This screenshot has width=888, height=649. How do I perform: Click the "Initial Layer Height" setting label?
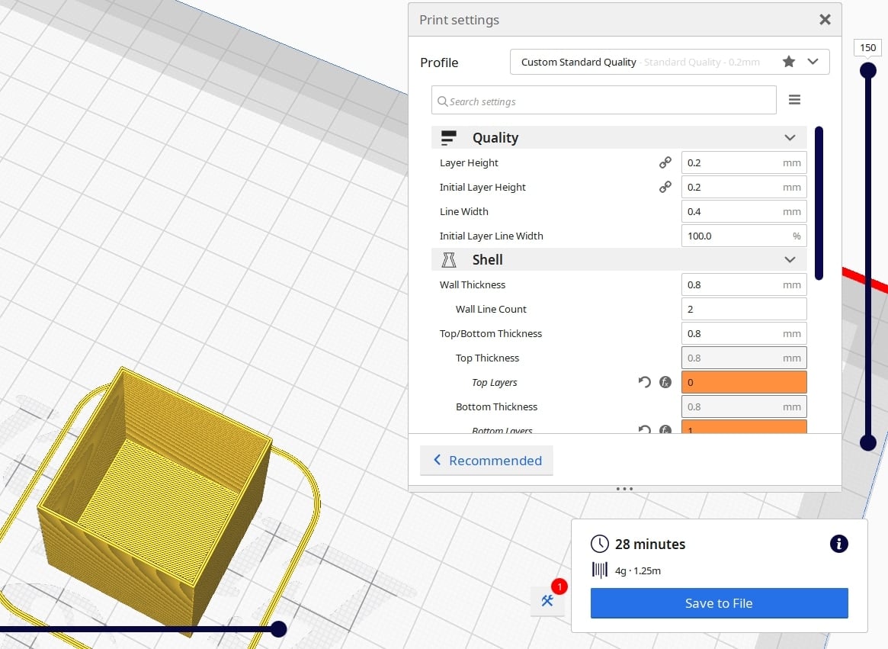pos(482,187)
